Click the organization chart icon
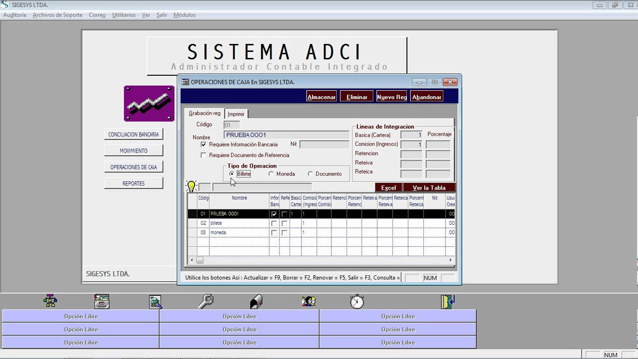 [x=50, y=301]
